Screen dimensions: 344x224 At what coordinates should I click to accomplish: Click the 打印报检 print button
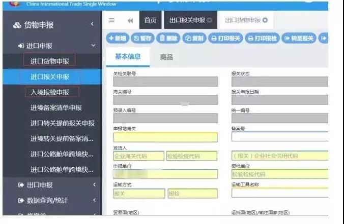(263, 38)
